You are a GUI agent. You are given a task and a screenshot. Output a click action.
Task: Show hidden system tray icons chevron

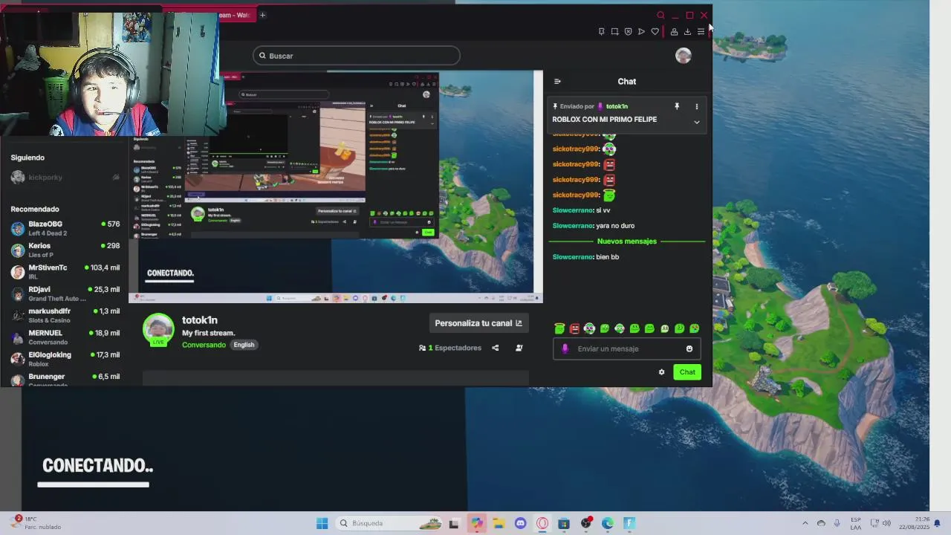[805, 523]
